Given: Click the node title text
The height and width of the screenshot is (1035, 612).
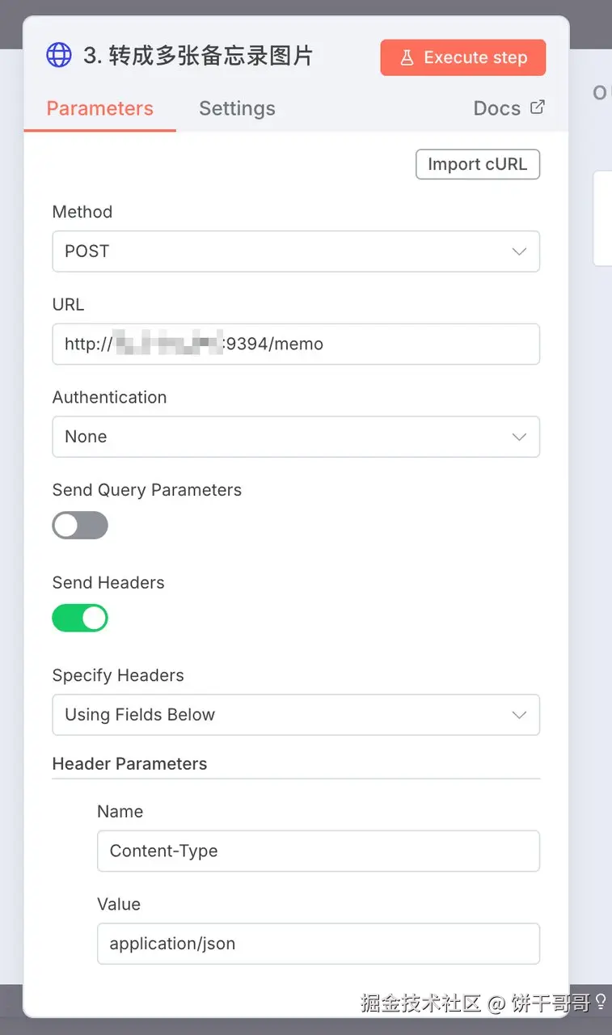Looking at the screenshot, I should click(x=198, y=56).
